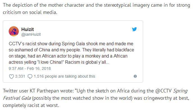
Task: Click the tweet timestamp 9:37 AM - Feb 16, 2018
Action: [x=30, y=68]
